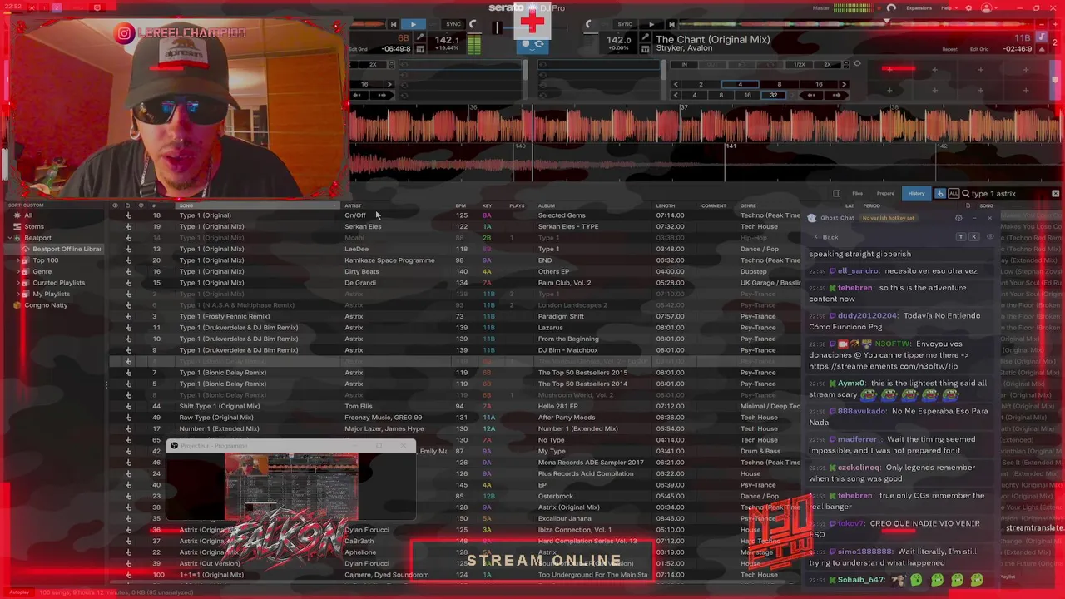The image size is (1065, 599).
Task: Click the left deck beatgrid icon
Action: pyautogui.click(x=419, y=49)
